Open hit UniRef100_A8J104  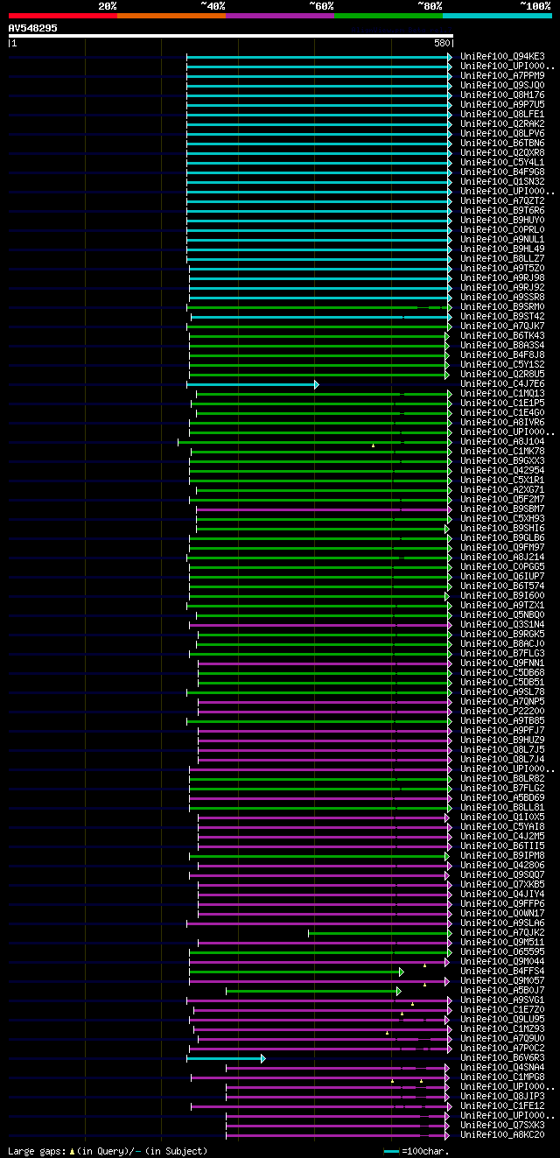502,442
